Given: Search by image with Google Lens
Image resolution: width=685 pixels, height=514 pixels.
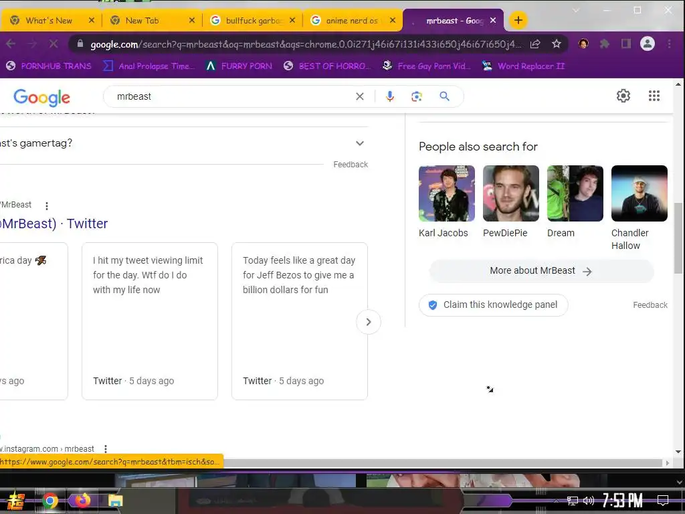Looking at the screenshot, I should pos(416,96).
